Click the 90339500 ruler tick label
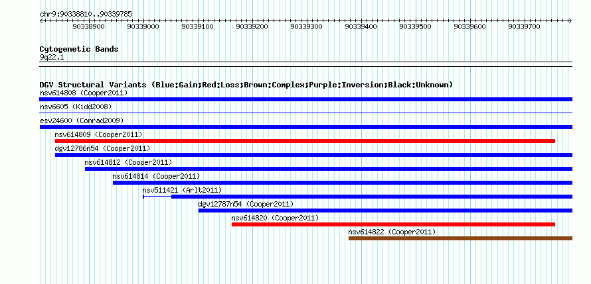Image resolution: width=591 pixels, height=284 pixels. [415, 26]
